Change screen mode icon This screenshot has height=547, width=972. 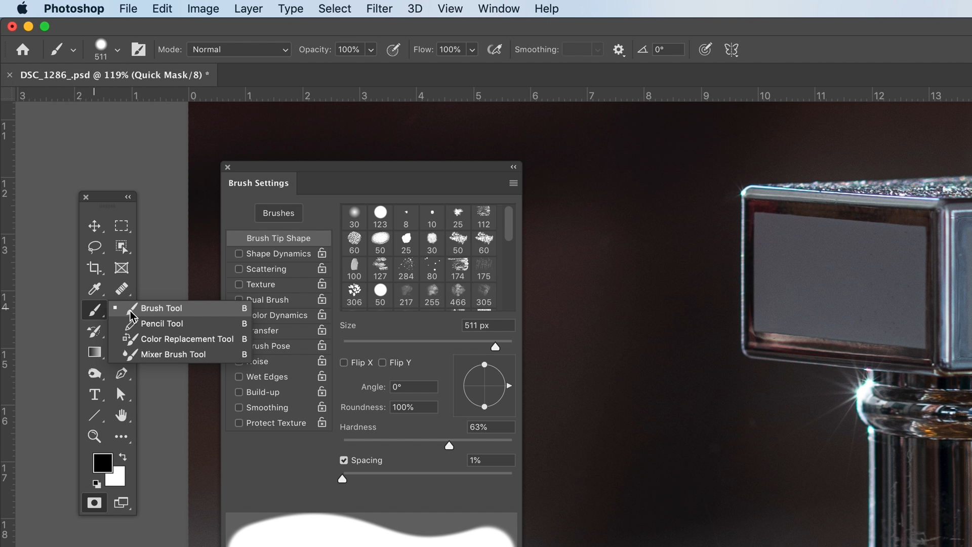121,503
